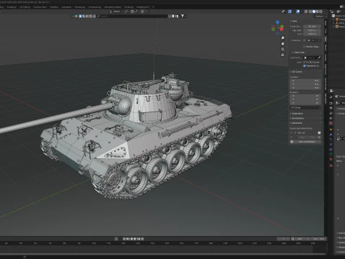Switch to the Shading workspace tab
Screen dimensions: 345x259
pos(54,7)
